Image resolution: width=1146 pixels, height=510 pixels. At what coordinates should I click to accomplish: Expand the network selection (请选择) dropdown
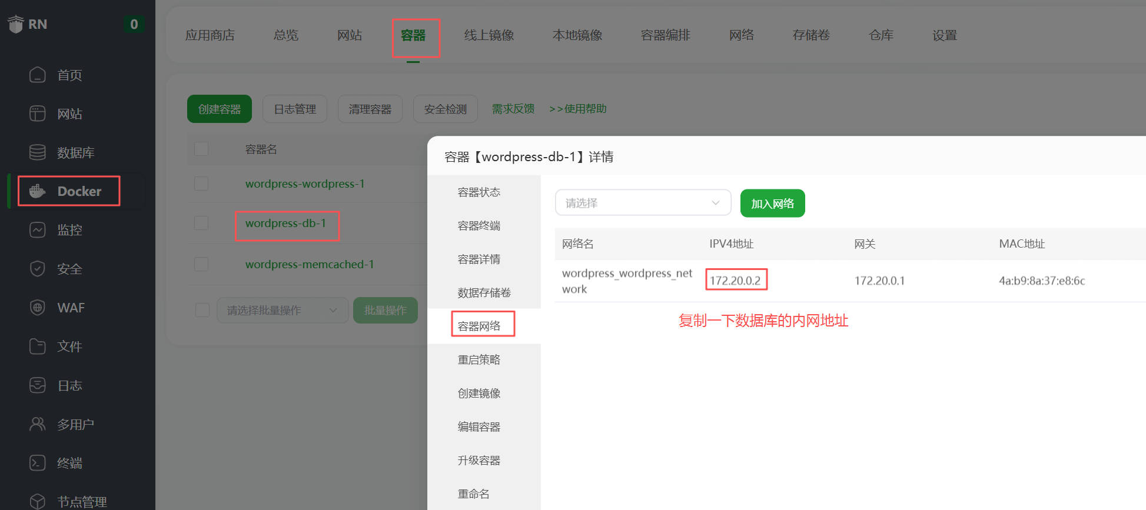pos(643,203)
